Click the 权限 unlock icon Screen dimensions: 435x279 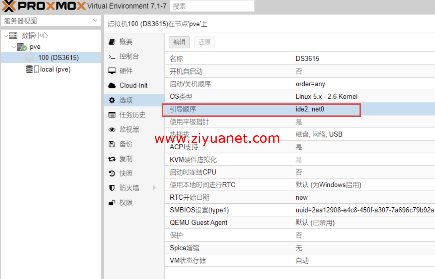pos(112,203)
